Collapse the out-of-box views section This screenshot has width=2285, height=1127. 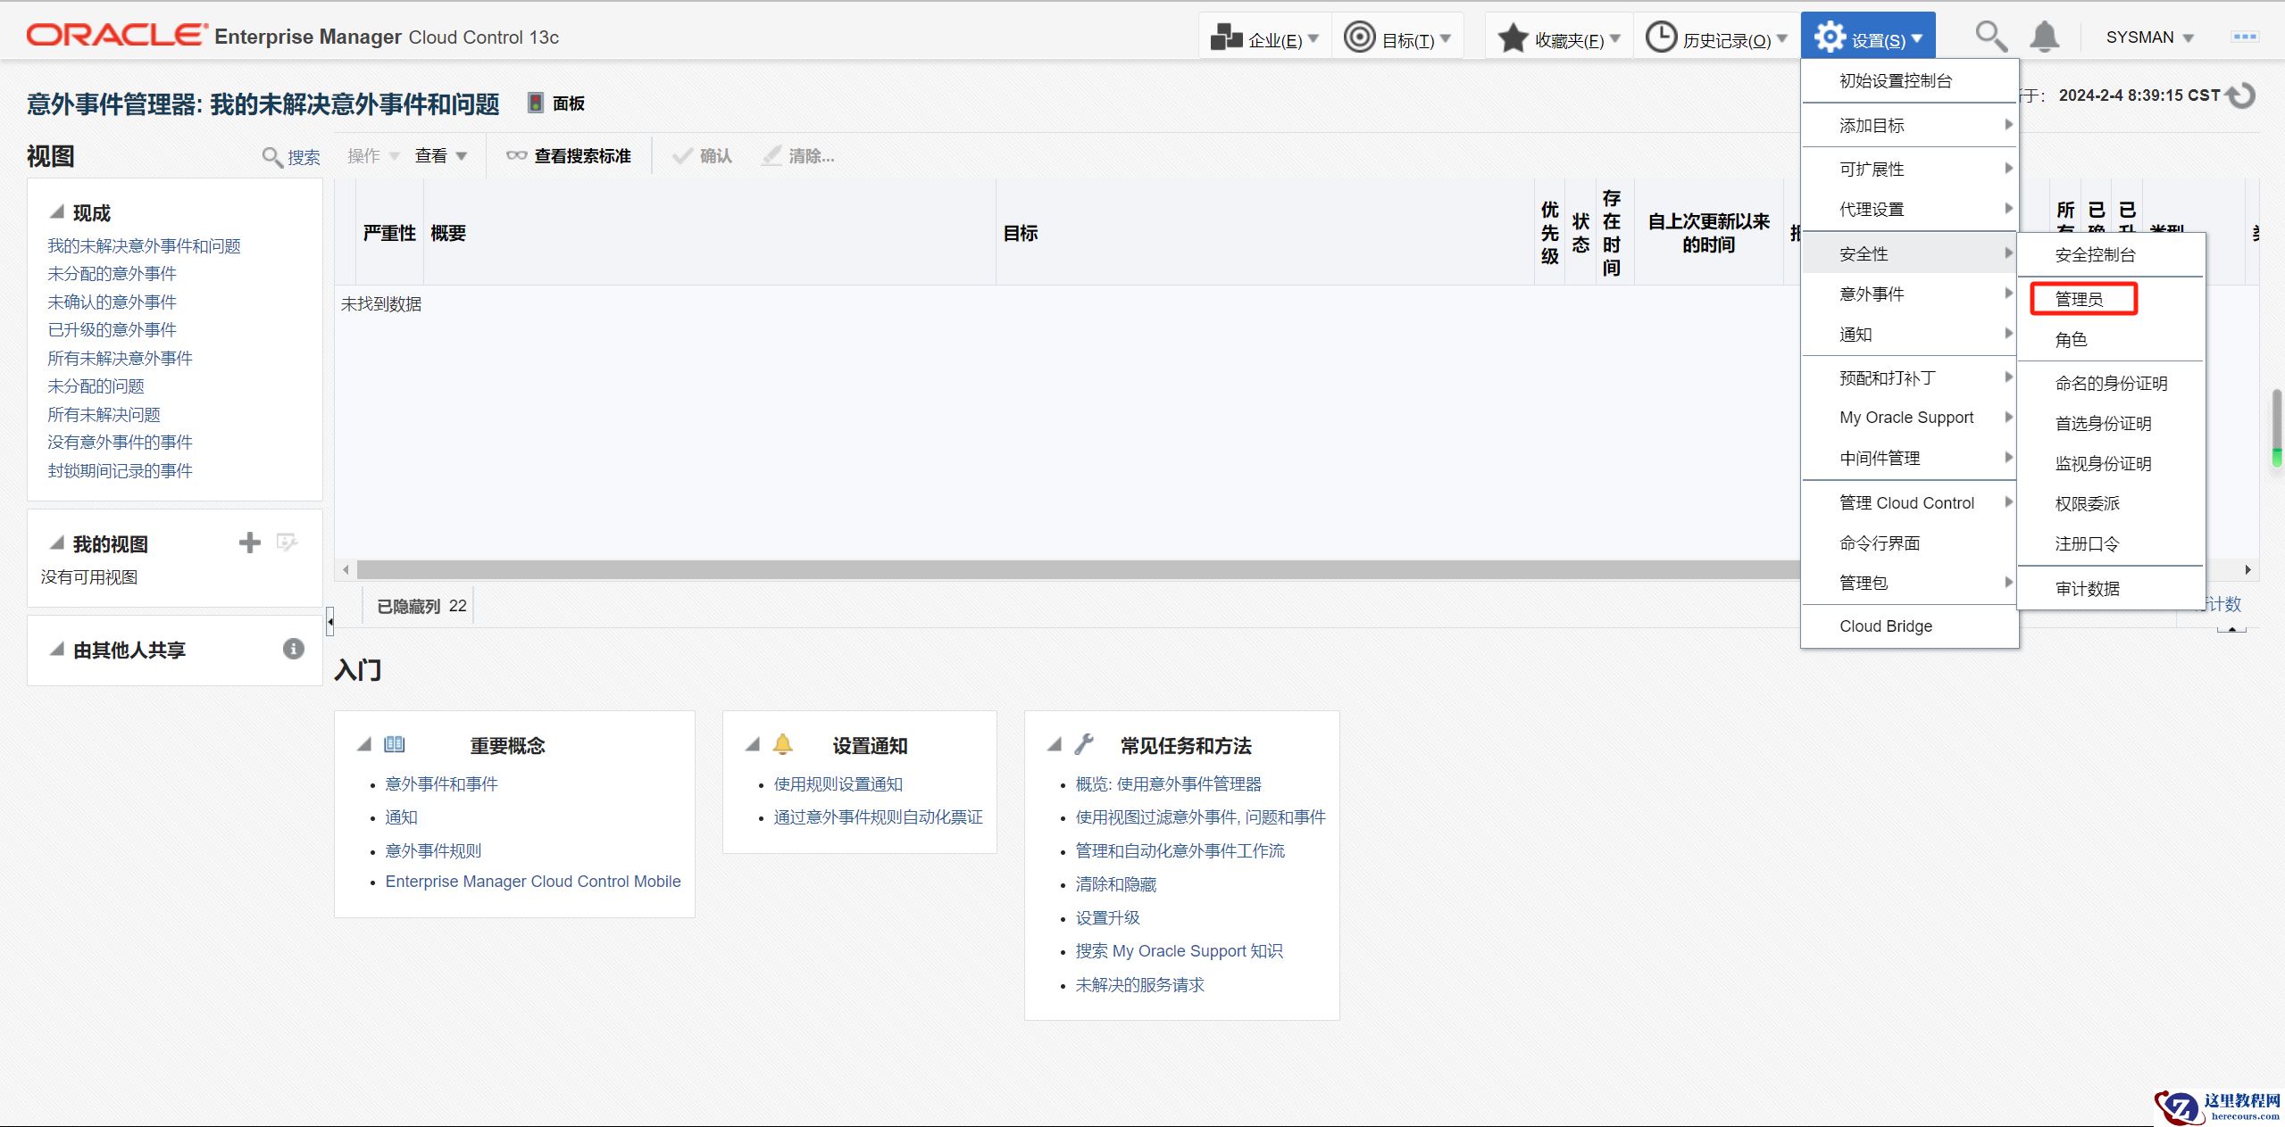57,212
